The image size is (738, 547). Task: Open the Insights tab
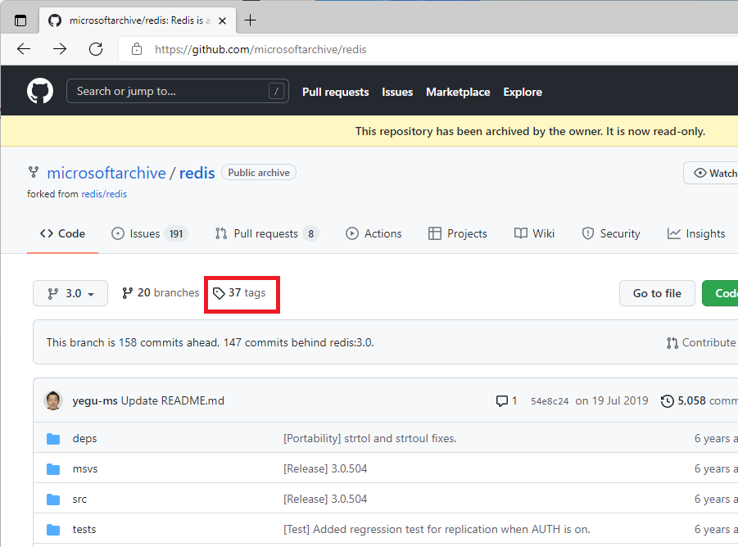[x=696, y=233]
